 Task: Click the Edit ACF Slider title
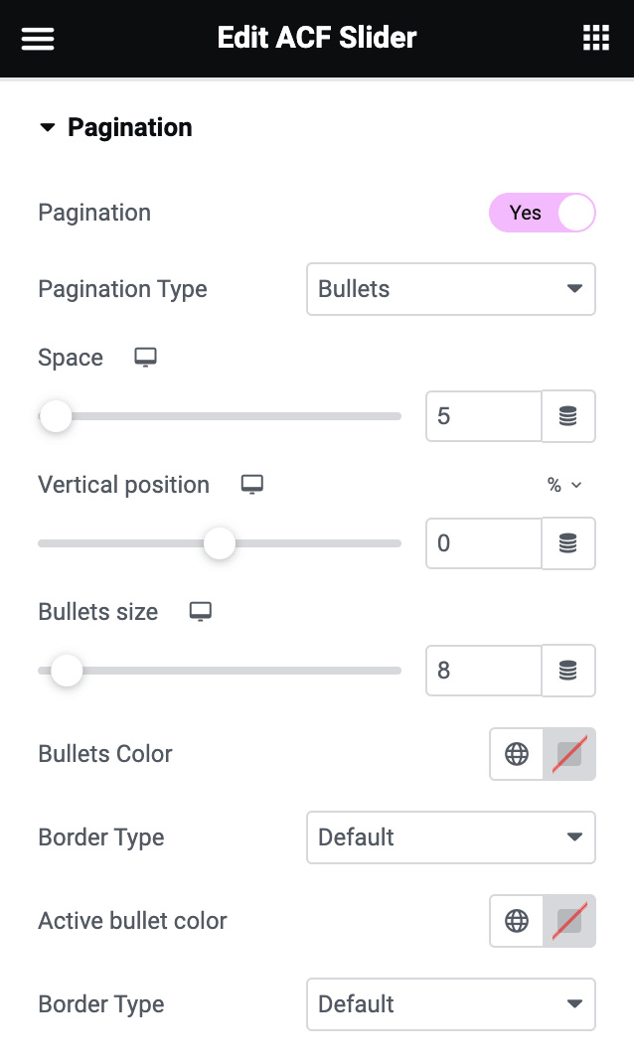(x=317, y=38)
